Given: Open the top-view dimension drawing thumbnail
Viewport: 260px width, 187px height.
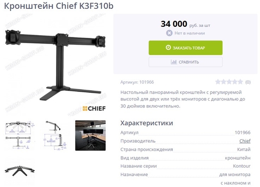Looking at the screenshot, I should point(20,136).
